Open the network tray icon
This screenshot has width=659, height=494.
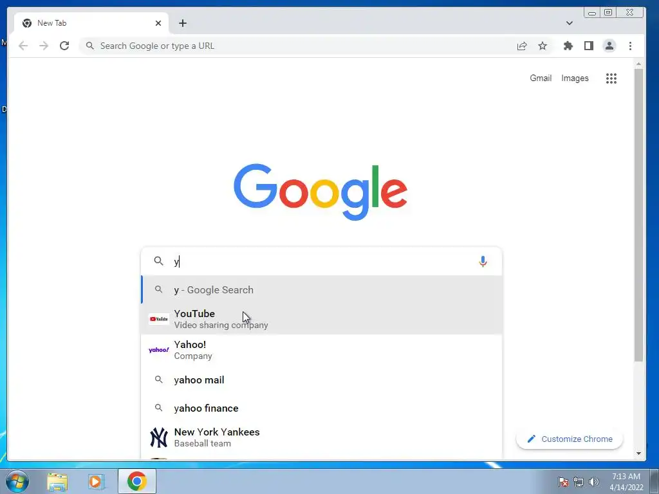pyautogui.click(x=579, y=482)
